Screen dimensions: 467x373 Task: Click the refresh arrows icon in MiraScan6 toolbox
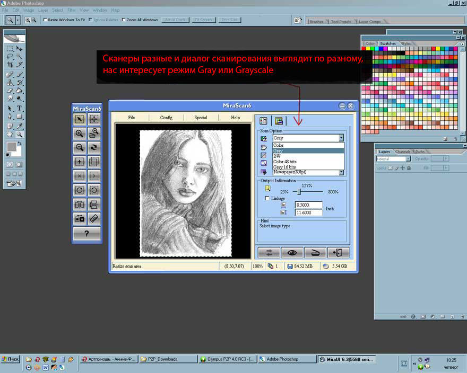tap(94, 147)
